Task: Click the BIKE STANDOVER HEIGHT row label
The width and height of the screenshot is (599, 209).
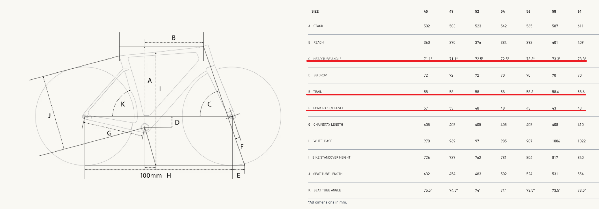Action: click(331, 157)
